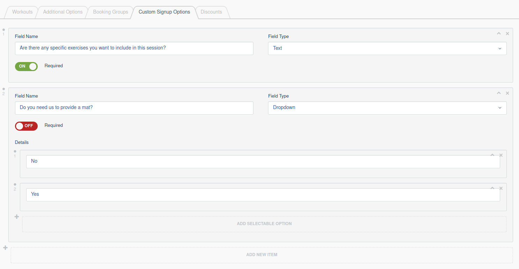The width and height of the screenshot is (519, 269).
Task: Collapse the 'No' option chevron
Action: [x=492, y=155]
